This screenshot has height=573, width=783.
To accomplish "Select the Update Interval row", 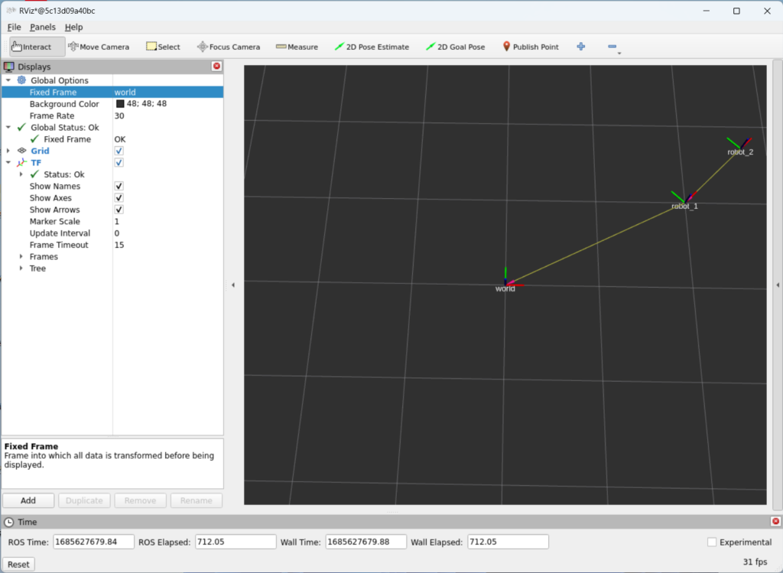I will coord(113,233).
